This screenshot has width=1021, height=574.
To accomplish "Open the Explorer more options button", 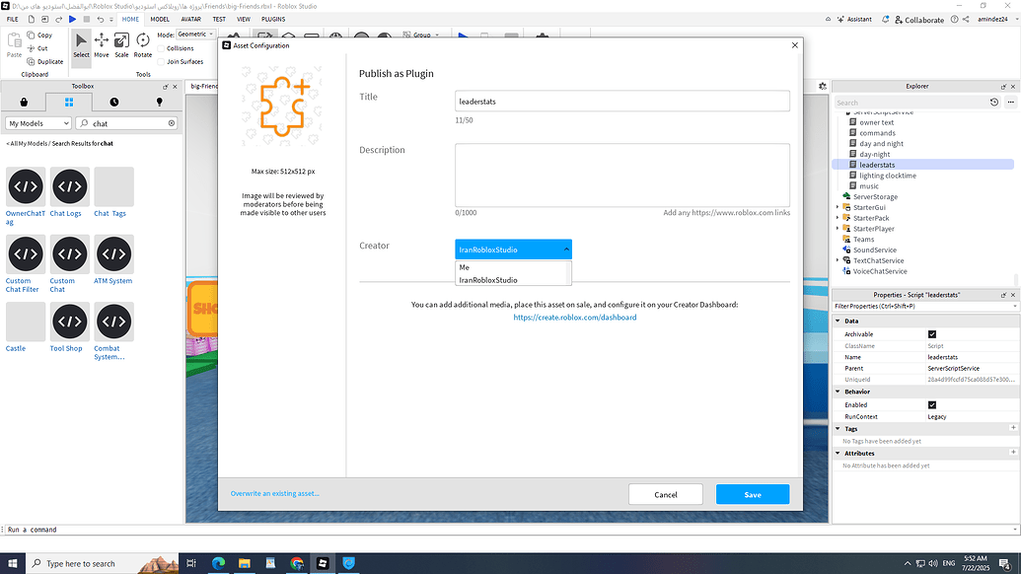I will (1010, 103).
